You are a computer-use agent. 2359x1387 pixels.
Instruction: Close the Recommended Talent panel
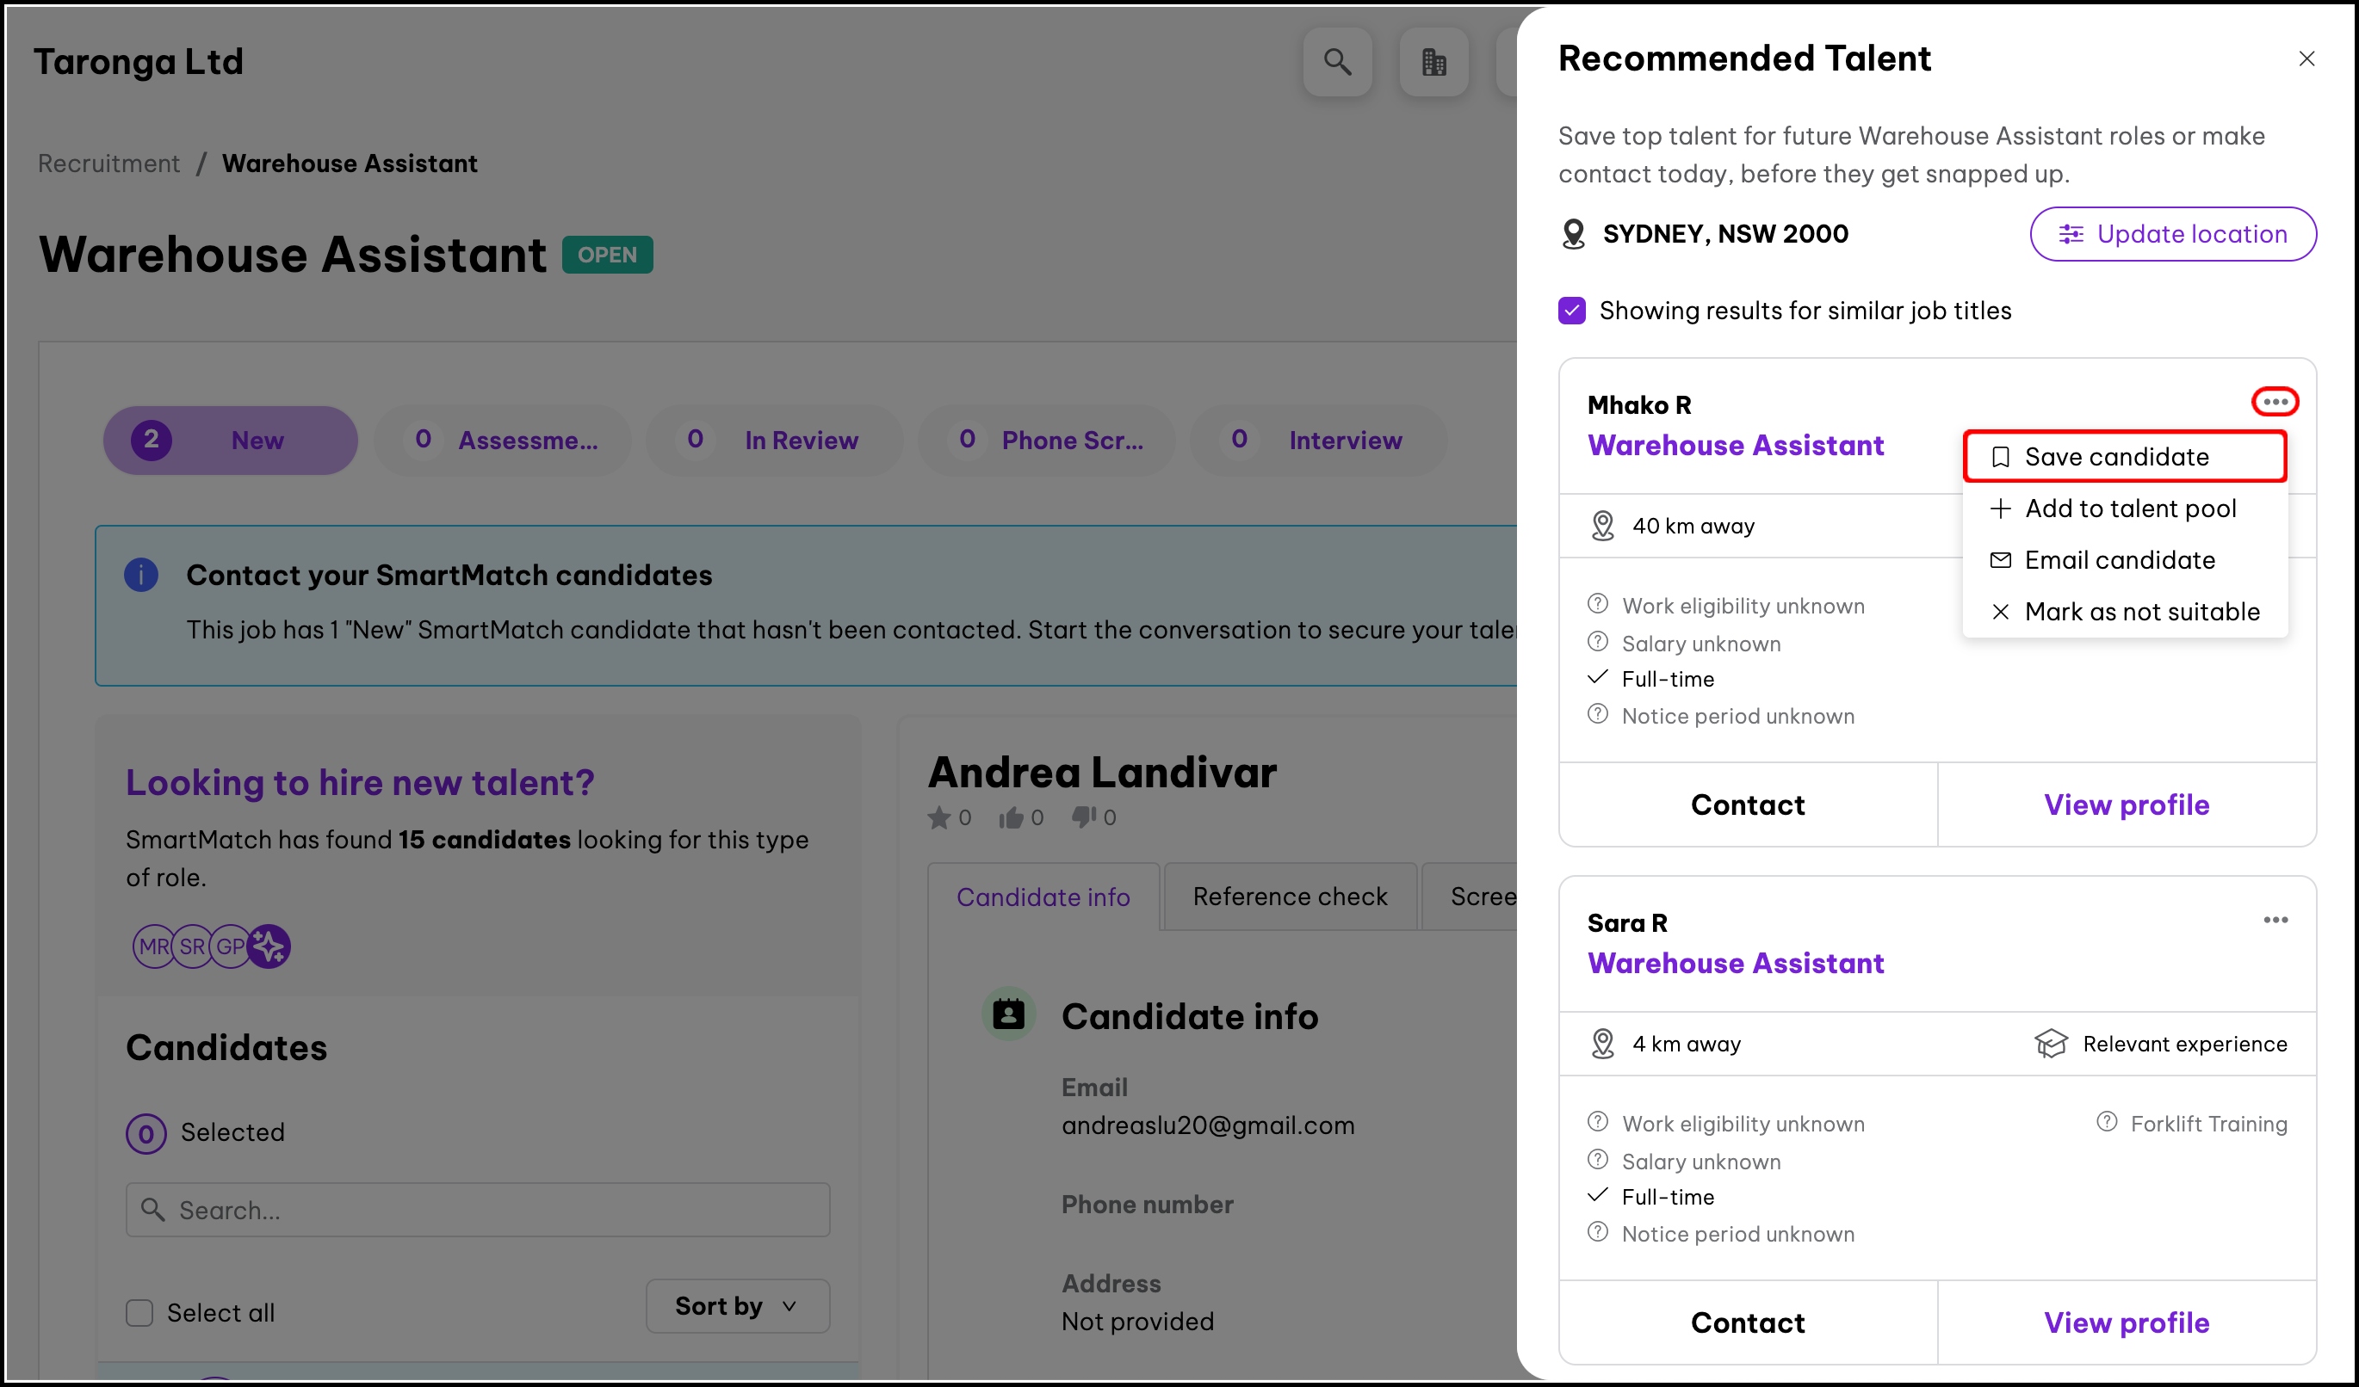coord(2306,59)
